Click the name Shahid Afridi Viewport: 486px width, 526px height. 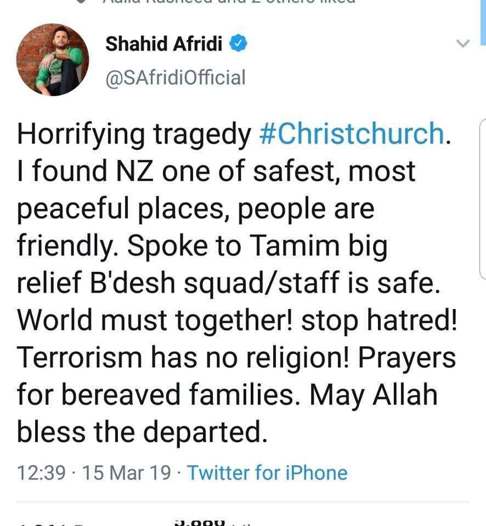click(165, 43)
